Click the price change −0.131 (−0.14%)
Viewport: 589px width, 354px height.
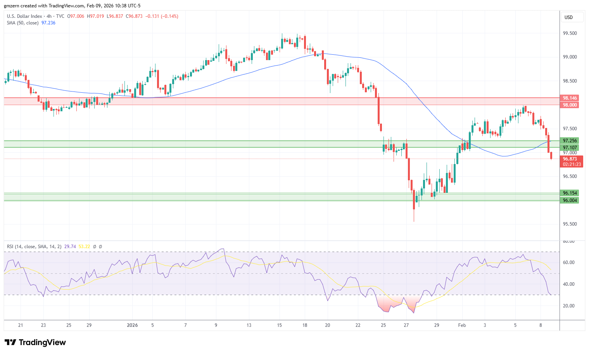(162, 16)
